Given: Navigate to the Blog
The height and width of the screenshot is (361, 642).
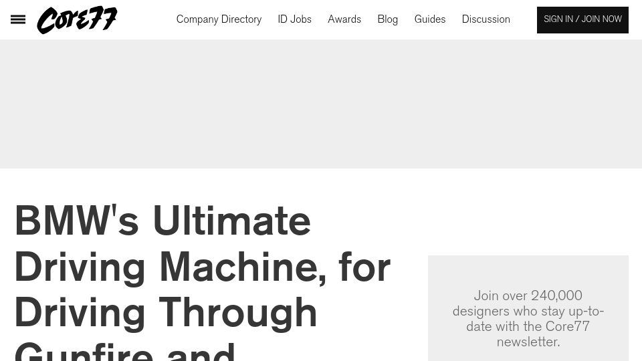Looking at the screenshot, I should (x=388, y=19).
